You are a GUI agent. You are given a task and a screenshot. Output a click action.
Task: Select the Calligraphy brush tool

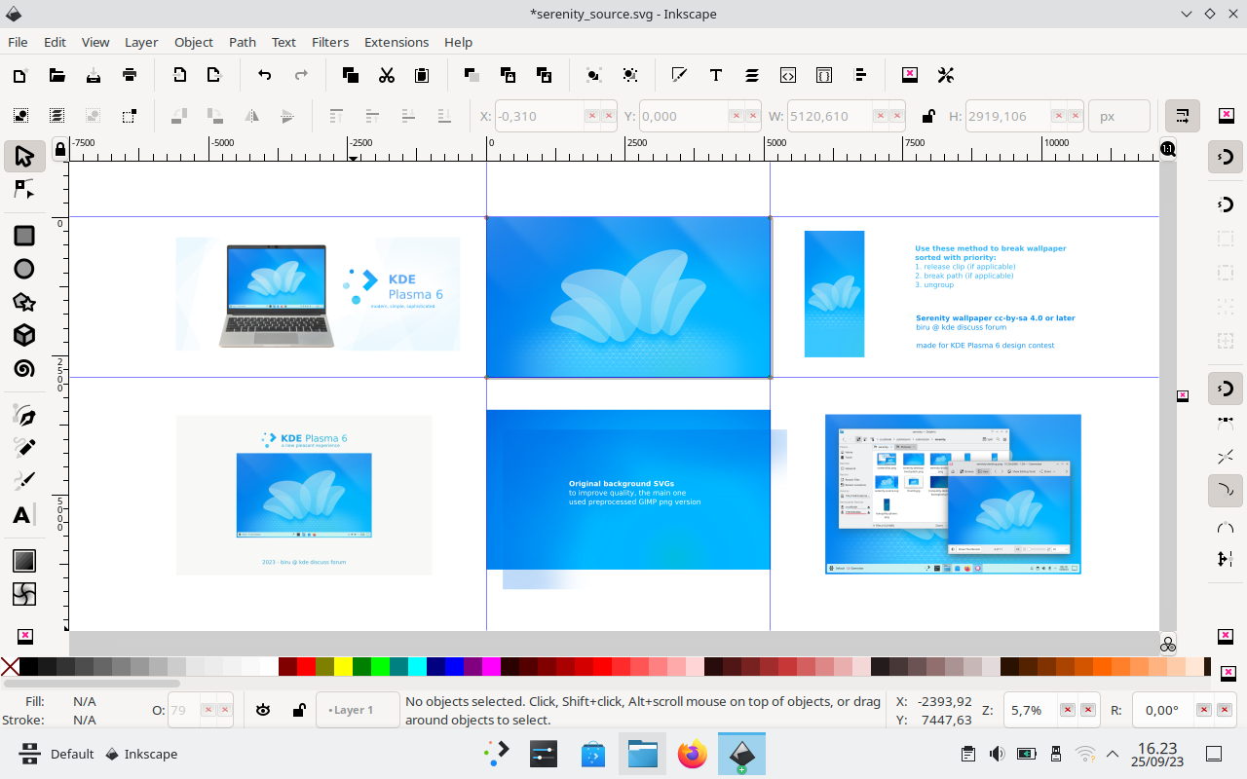24,481
